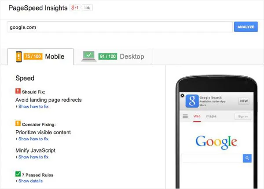Click the blue search magnifier in phone preview
The width and height of the screenshot is (264, 189).
point(248,158)
